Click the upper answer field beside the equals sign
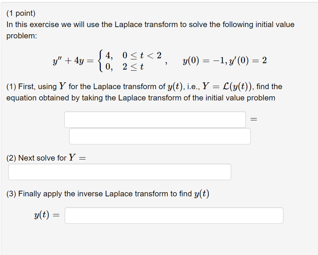The height and width of the screenshot is (255, 318). click(155, 119)
